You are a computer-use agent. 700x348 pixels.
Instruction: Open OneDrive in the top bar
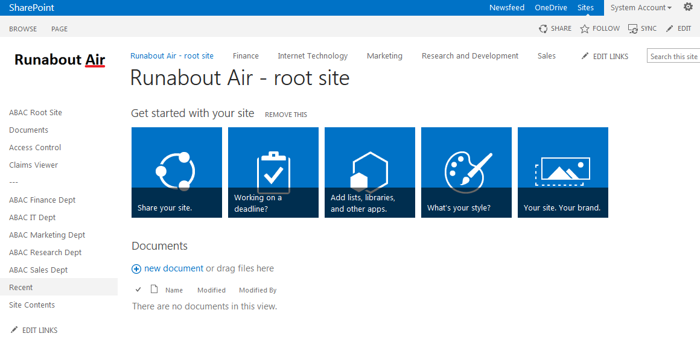click(x=551, y=8)
